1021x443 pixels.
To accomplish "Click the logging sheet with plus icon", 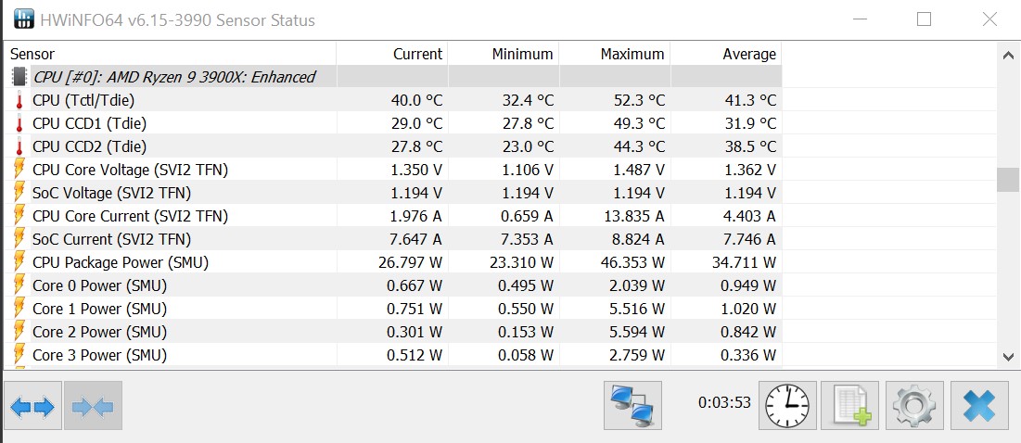I will coord(849,406).
